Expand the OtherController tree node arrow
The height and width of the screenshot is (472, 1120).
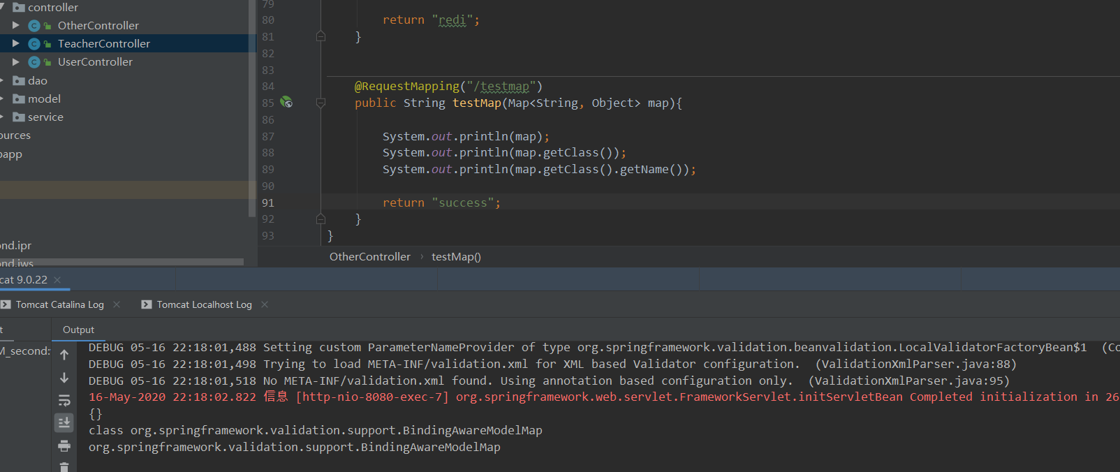16,25
